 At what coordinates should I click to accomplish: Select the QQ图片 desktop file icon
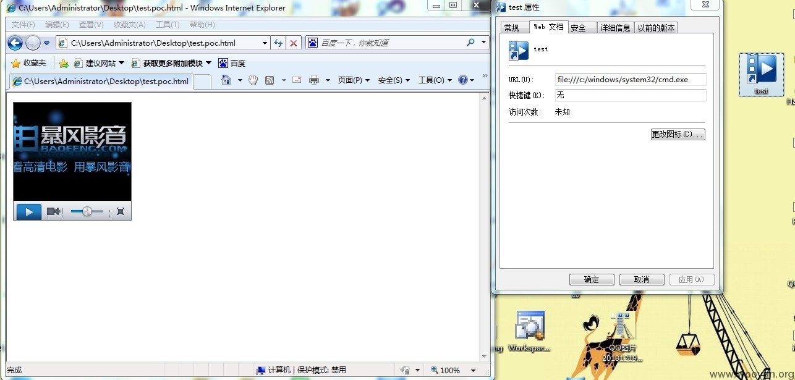point(623,336)
